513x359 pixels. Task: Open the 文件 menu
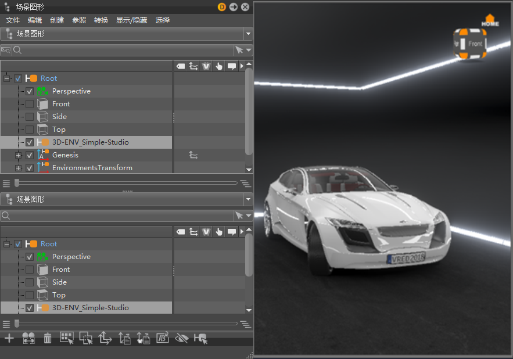coord(13,20)
